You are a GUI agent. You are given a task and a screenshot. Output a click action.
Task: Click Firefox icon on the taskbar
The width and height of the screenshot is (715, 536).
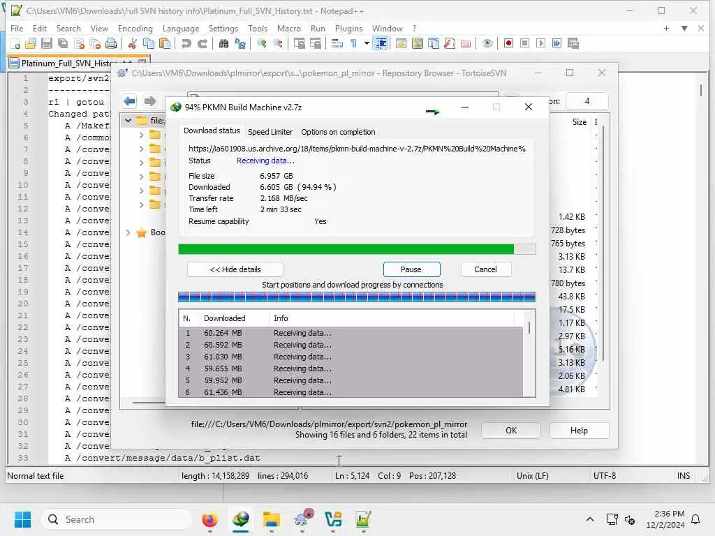(x=209, y=519)
